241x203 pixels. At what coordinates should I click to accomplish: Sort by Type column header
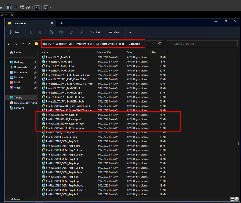138,53
